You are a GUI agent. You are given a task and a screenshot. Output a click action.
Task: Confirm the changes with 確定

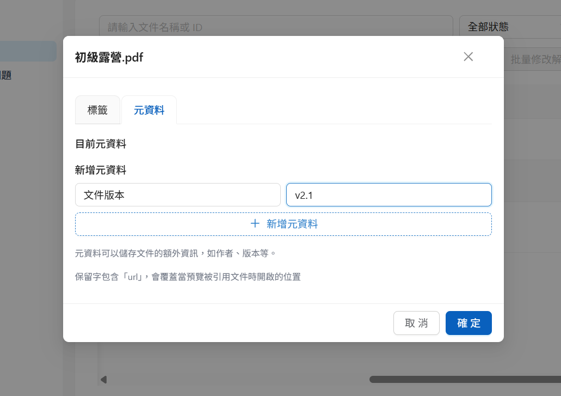coord(468,323)
